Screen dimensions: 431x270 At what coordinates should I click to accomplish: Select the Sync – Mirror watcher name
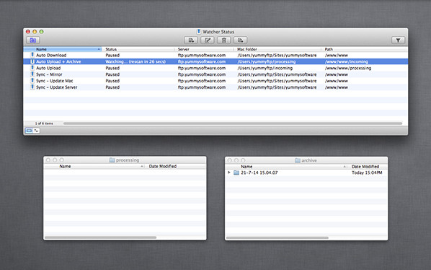point(49,74)
